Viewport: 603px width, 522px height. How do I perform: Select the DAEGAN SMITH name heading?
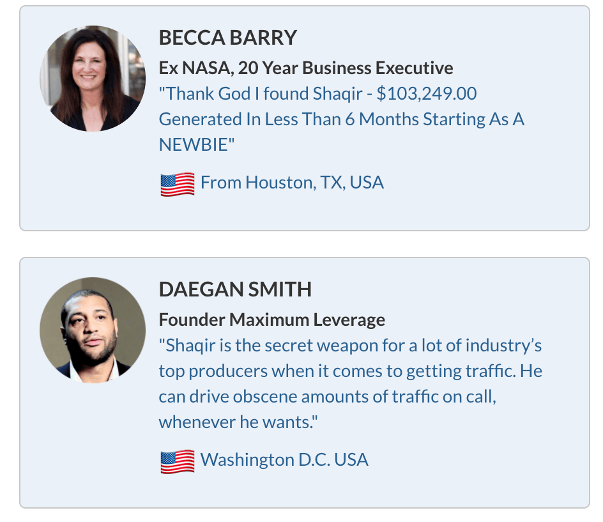click(x=235, y=289)
